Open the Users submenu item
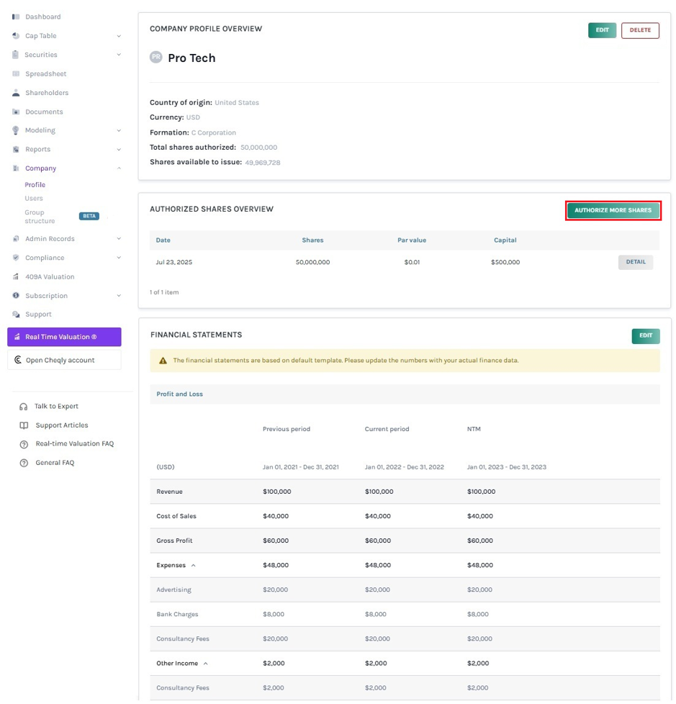Image resolution: width=676 pixels, height=704 pixels. coord(34,199)
